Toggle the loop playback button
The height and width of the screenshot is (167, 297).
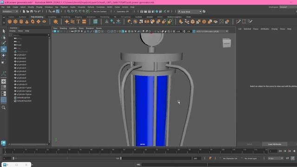[287, 158]
